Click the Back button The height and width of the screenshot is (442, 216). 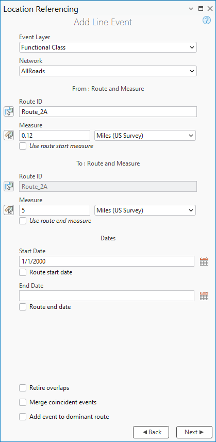[151, 432]
